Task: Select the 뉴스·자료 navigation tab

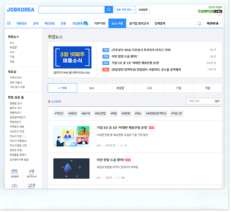Action: 117,23
